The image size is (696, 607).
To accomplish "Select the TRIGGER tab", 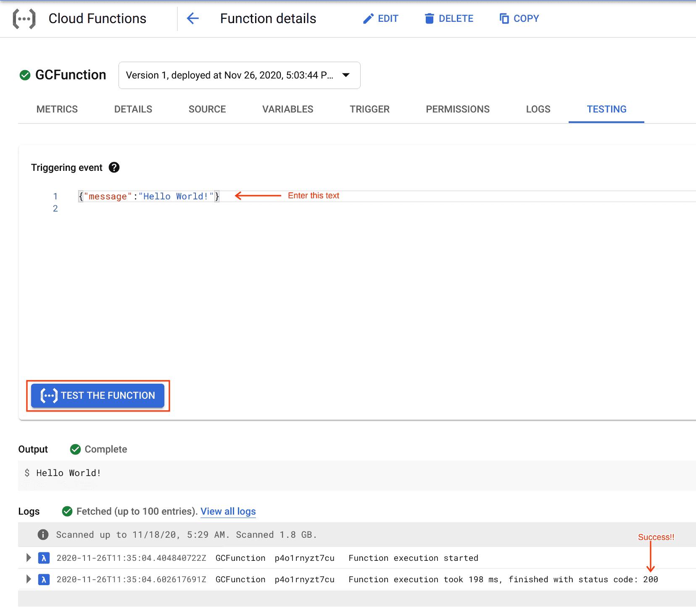I will point(369,109).
